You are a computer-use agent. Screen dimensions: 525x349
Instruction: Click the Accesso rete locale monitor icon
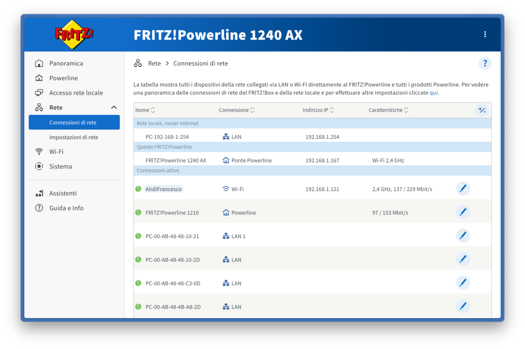click(39, 93)
